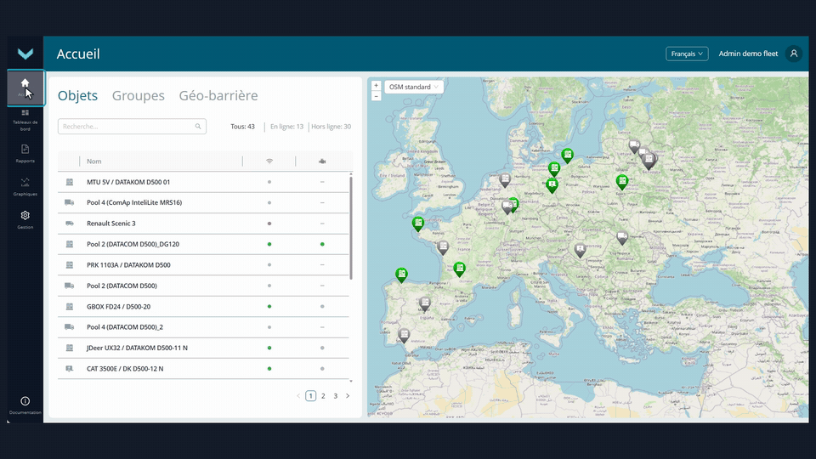Click the app logo chevron at top left
This screenshot has width=816, height=459.
click(25, 54)
